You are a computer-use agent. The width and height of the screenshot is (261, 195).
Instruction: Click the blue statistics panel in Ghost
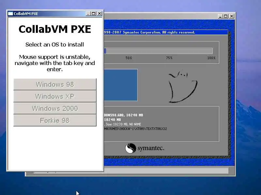click(121, 85)
